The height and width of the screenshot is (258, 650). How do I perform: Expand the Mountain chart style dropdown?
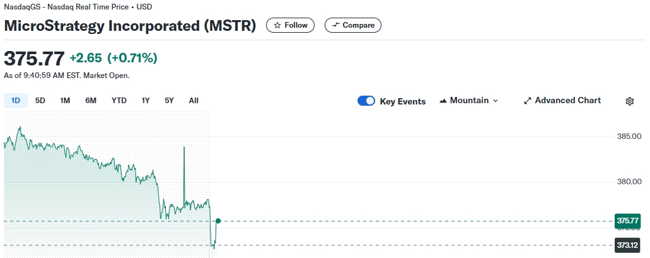point(495,101)
